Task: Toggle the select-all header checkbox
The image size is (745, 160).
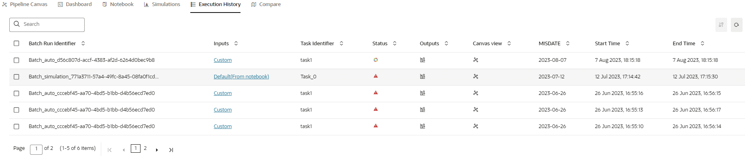Action: (x=17, y=43)
